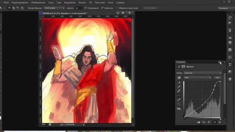Click the Tolerance input field
The width and height of the screenshot is (235, 132).
coord(78,8)
